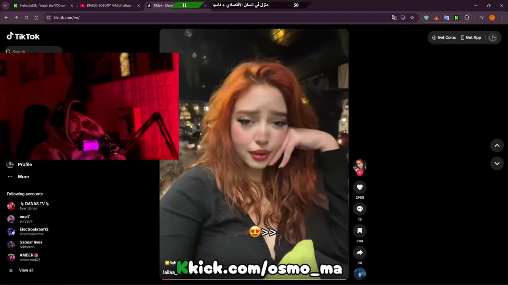The height and width of the screenshot is (285, 508).
Task: Open site information icon in address bar
Action: [x=48, y=18]
